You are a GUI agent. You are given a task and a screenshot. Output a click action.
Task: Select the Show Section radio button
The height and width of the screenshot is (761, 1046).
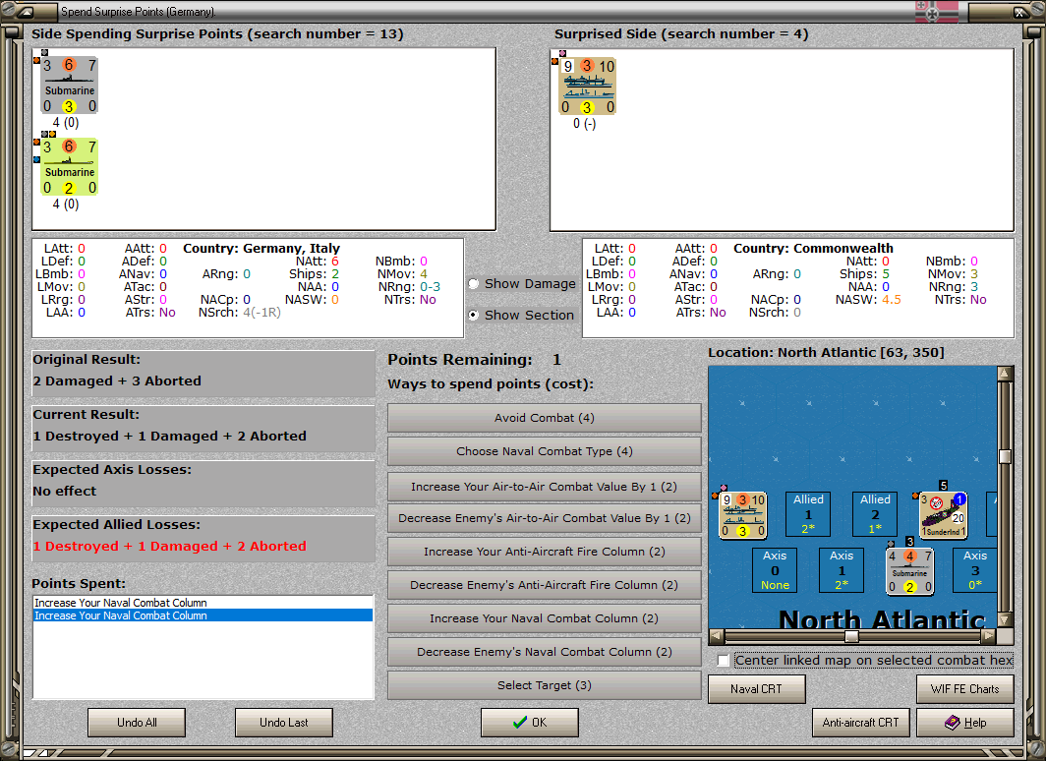click(x=474, y=315)
